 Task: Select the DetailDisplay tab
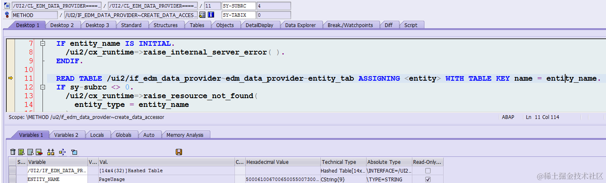(259, 25)
